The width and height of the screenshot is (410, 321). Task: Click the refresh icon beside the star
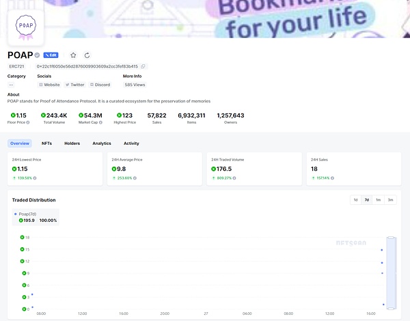[87, 55]
